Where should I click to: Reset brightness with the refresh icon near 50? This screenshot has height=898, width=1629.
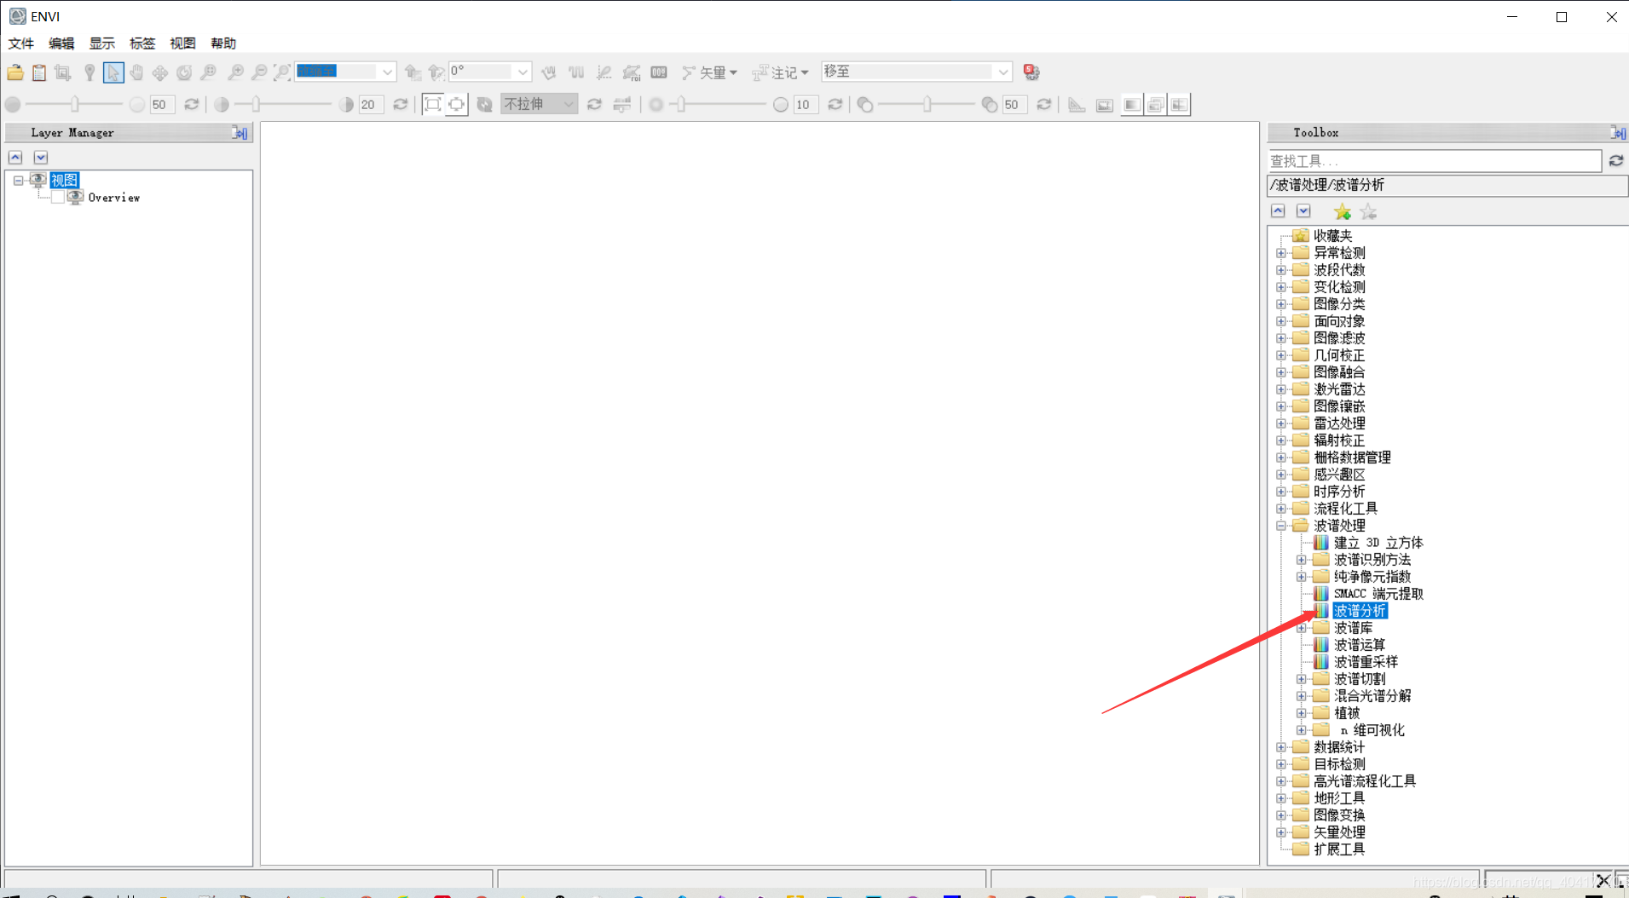pyautogui.click(x=192, y=104)
